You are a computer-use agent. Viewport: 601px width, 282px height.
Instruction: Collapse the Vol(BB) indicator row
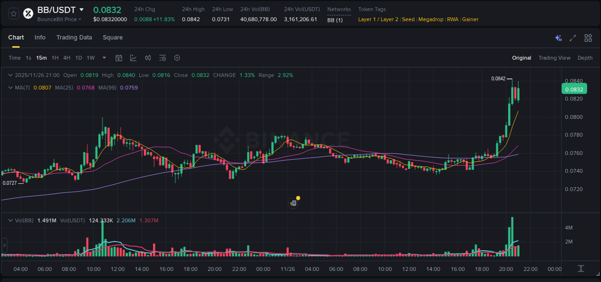tap(10, 220)
